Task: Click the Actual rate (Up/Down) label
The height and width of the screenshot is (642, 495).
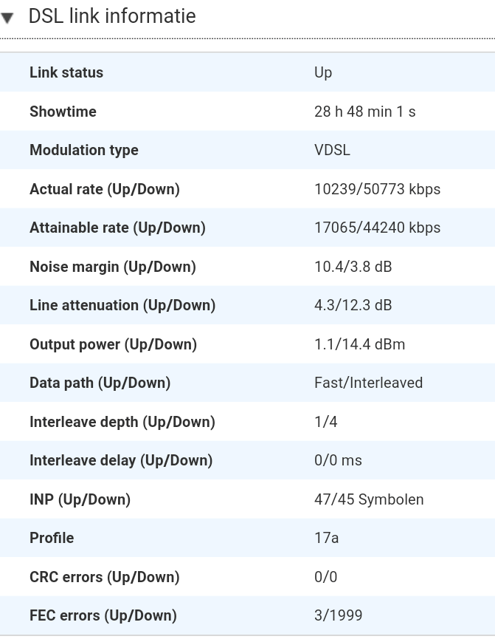Action: click(x=105, y=189)
